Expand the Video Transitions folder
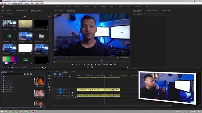 tap(2, 87)
